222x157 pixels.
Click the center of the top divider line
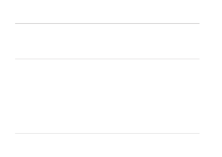107,23
